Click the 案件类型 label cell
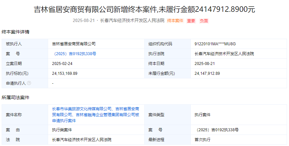 (x=167, y=115)
